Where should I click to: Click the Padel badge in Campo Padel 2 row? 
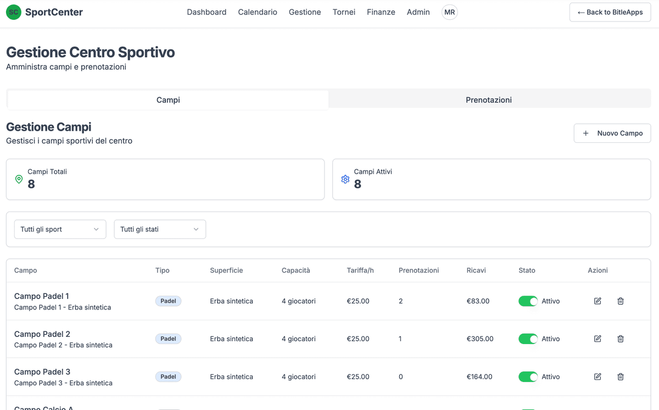point(168,339)
